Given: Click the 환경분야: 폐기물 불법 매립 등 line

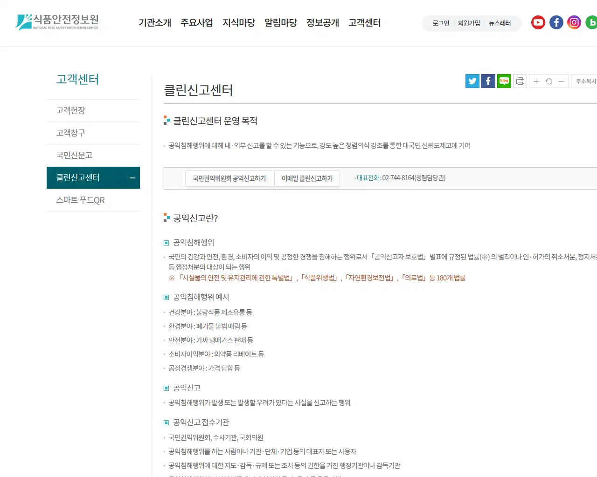Looking at the screenshot, I should click(208, 326).
